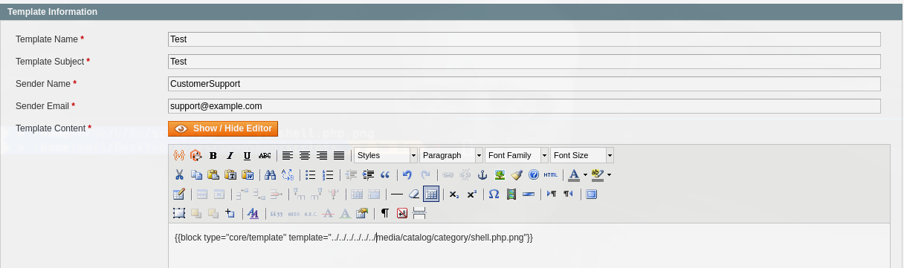Image resolution: width=904 pixels, height=268 pixels.
Task: Click the Remove Formatting eraser icon
Action: click(x=414, y=195)
